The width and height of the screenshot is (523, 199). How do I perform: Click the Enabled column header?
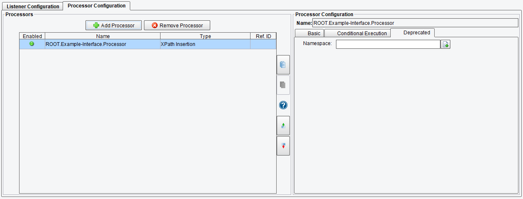(x=32, y=36)
